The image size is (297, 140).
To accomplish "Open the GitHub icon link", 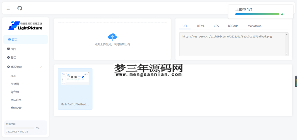I will click(20, 8).
